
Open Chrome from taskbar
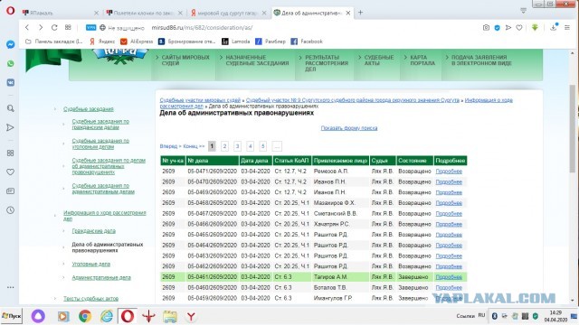pos(85,316)
